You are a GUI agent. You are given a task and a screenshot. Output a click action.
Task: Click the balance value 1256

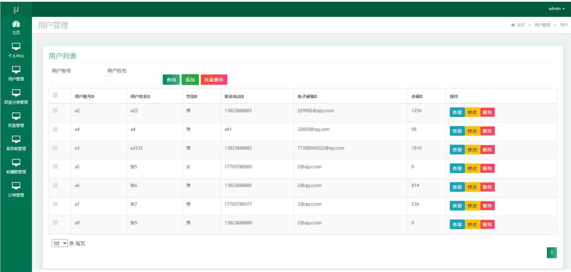417,111
